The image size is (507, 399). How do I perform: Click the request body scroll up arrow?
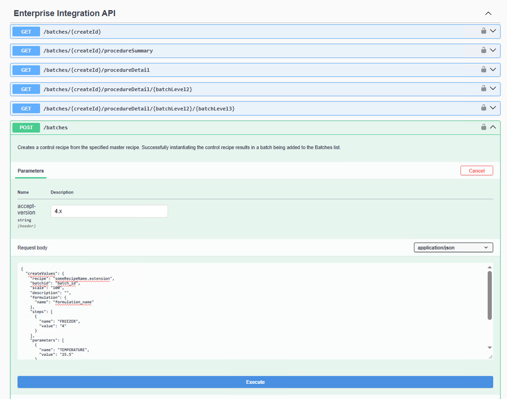(x=490, y=267)
